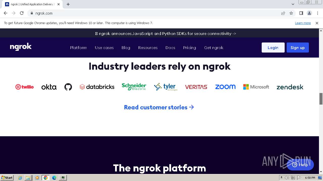The width and height of the screenshot is (323, 181).
Task: View site information via the lock icon
Action: pyautogui.click(x=32, y=13)
